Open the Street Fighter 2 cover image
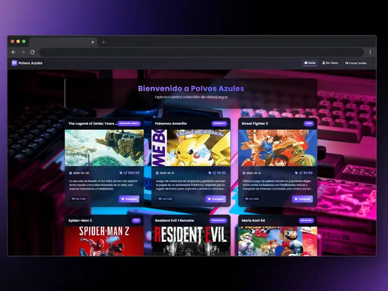 pyautogui.click(x=277, y=147)
